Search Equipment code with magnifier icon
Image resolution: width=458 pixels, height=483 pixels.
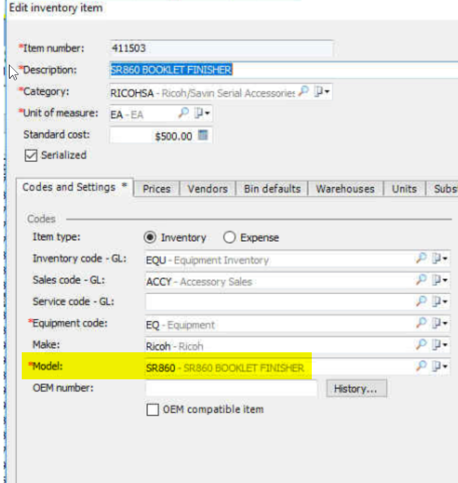[x=421, y=322]
